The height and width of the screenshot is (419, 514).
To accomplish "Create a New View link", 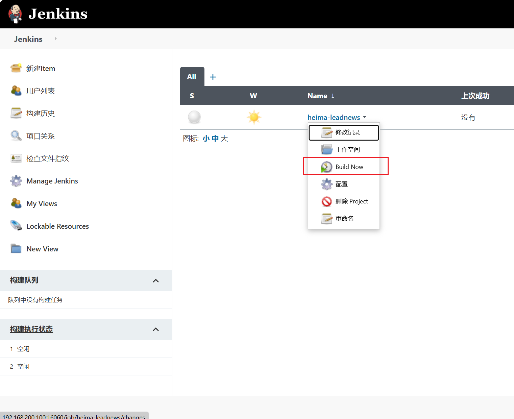I will pyautogui.click(x=43, y=249).
